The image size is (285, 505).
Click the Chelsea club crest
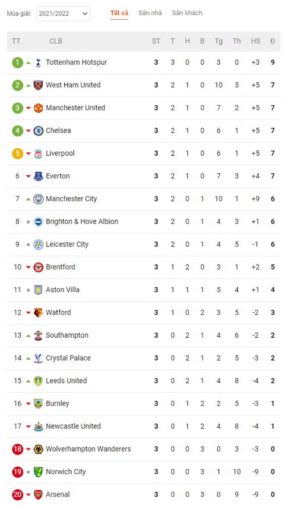pos(38,131)
